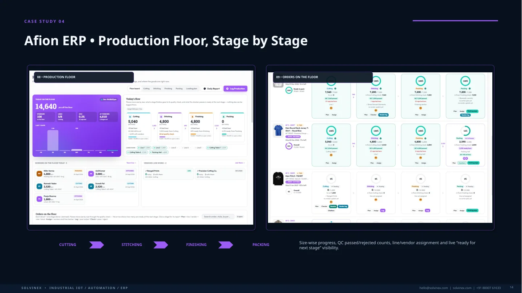
Task: Open the Loading plan tab
Action: [192, 89]
